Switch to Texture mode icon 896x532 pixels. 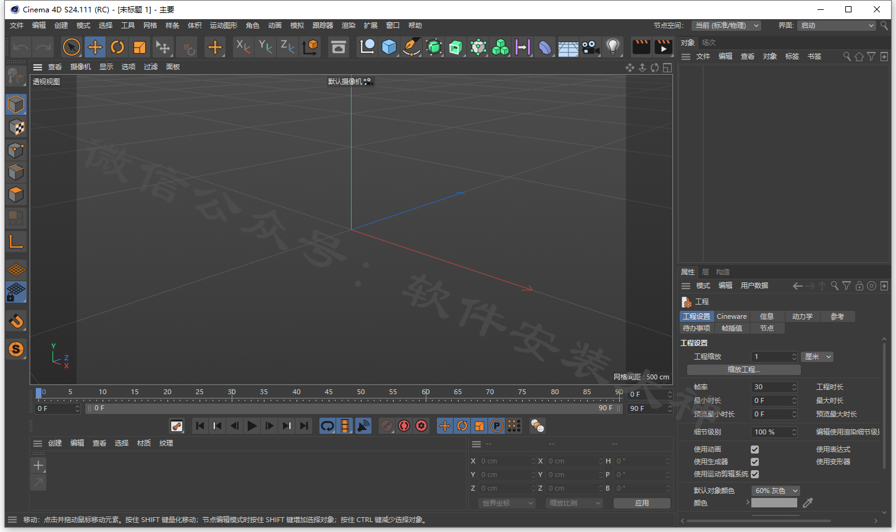pos(16,127)
